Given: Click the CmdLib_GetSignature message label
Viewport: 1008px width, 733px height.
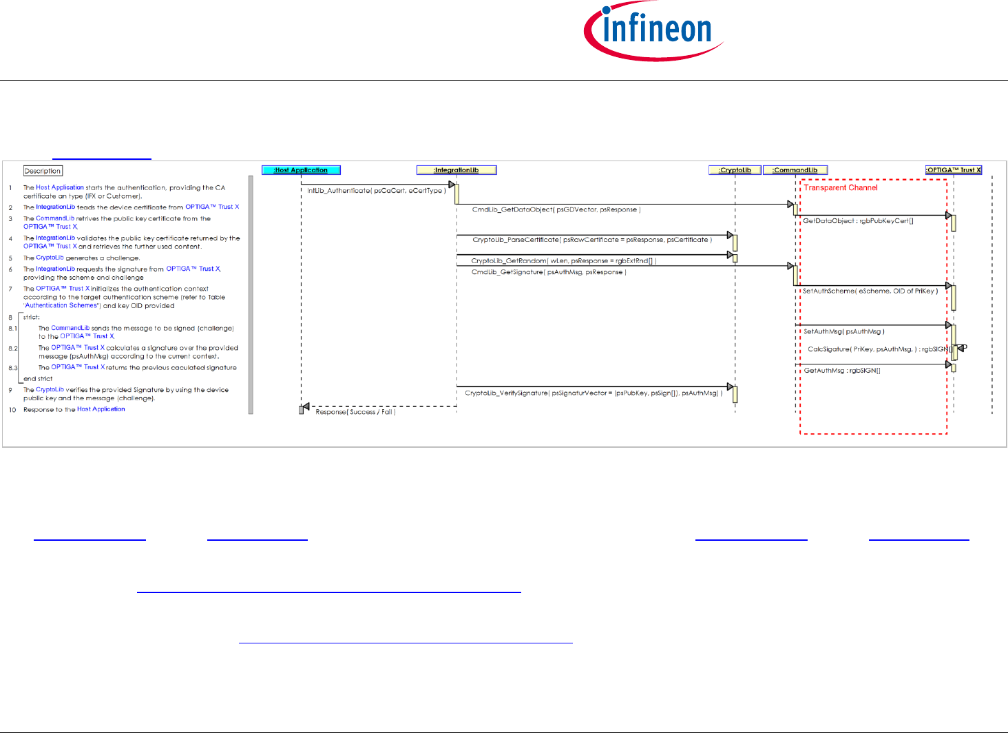Looking at the screenshot, I should (549, 272).
